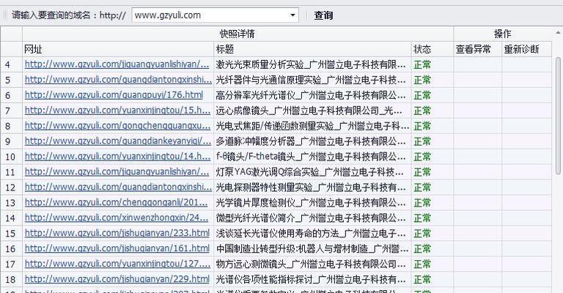
Task: Open the guangdiankeyanyiqi link in row 9
Action: click(118, 141)
